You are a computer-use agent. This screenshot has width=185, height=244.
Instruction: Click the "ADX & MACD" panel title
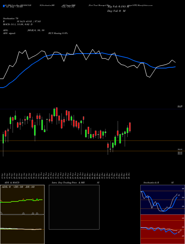click(x=12, y=183)
